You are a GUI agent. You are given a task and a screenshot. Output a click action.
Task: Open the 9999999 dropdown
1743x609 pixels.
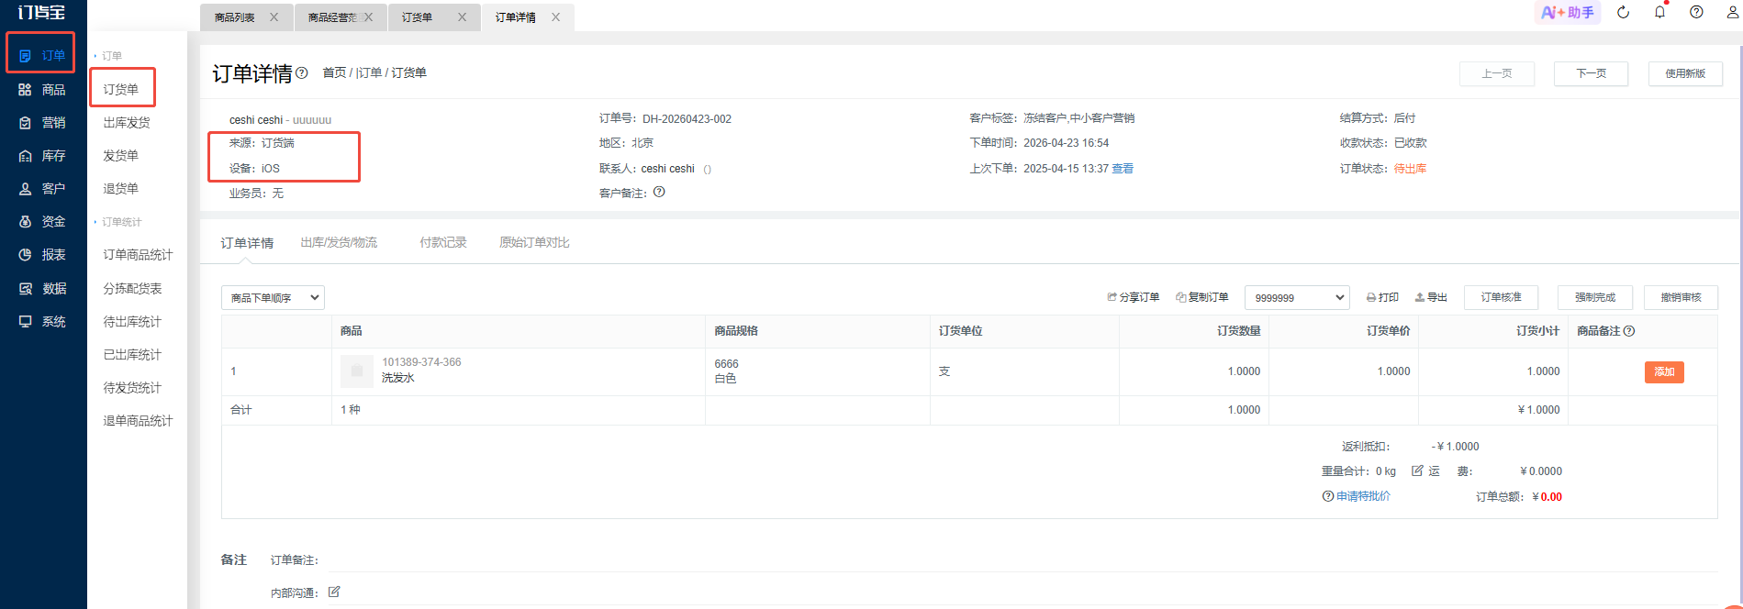[1297, 297]
